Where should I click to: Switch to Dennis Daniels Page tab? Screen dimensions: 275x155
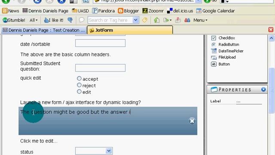click(44, 30)
